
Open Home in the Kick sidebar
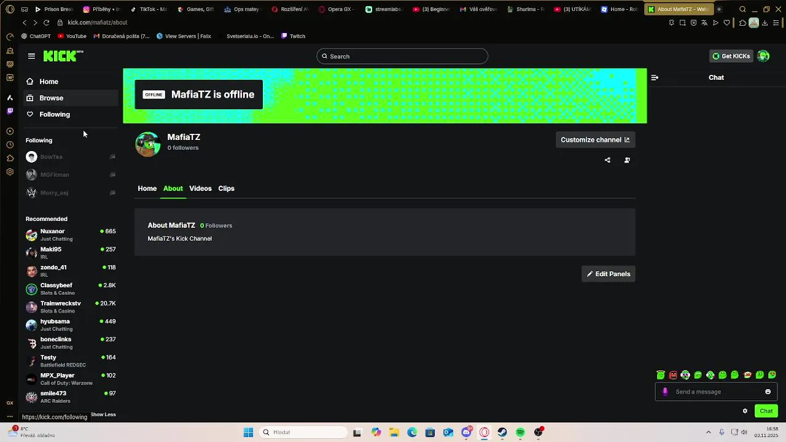coord(71,82)
